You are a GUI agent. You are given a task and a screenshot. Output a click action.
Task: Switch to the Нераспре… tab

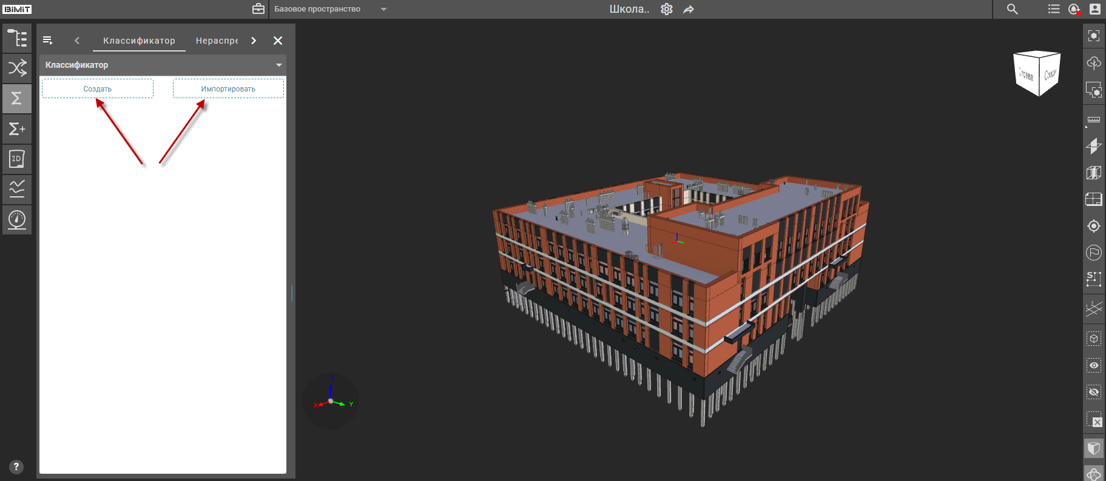217,41
